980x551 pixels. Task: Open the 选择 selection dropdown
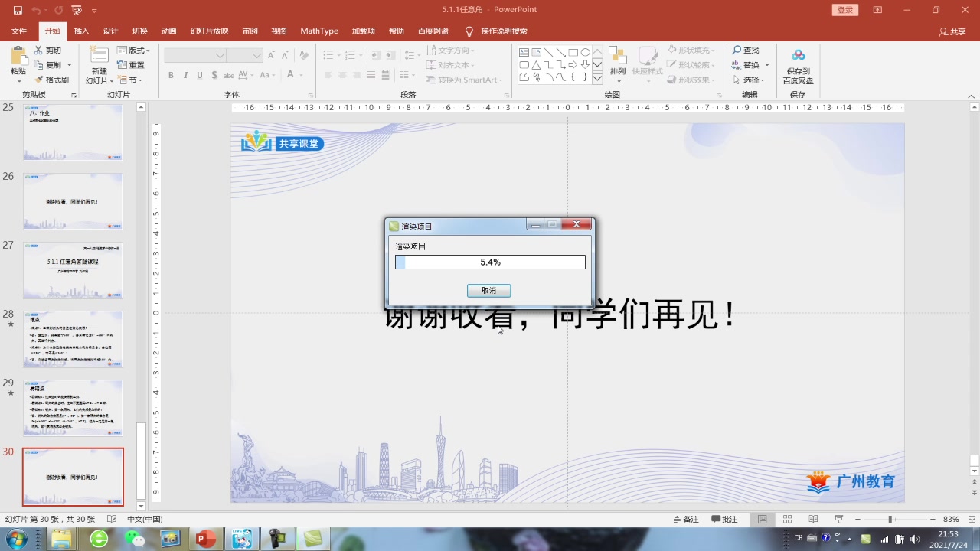tap(748, 79)
